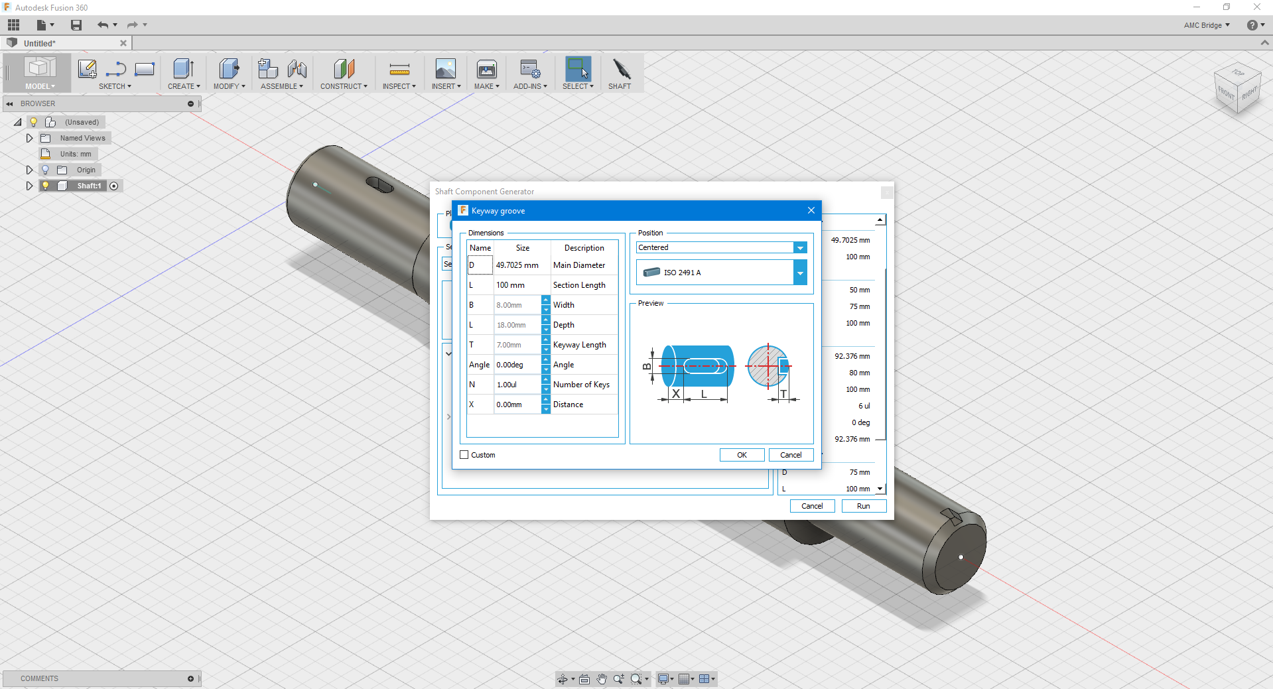Screen dimensions: 1273x689
Task: Open the AMC Bridge account dropdown
Action: tap(1207, 25)
